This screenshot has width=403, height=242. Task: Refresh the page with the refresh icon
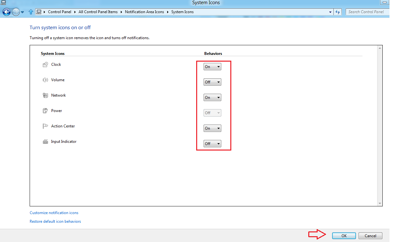[x=337, y=12]
